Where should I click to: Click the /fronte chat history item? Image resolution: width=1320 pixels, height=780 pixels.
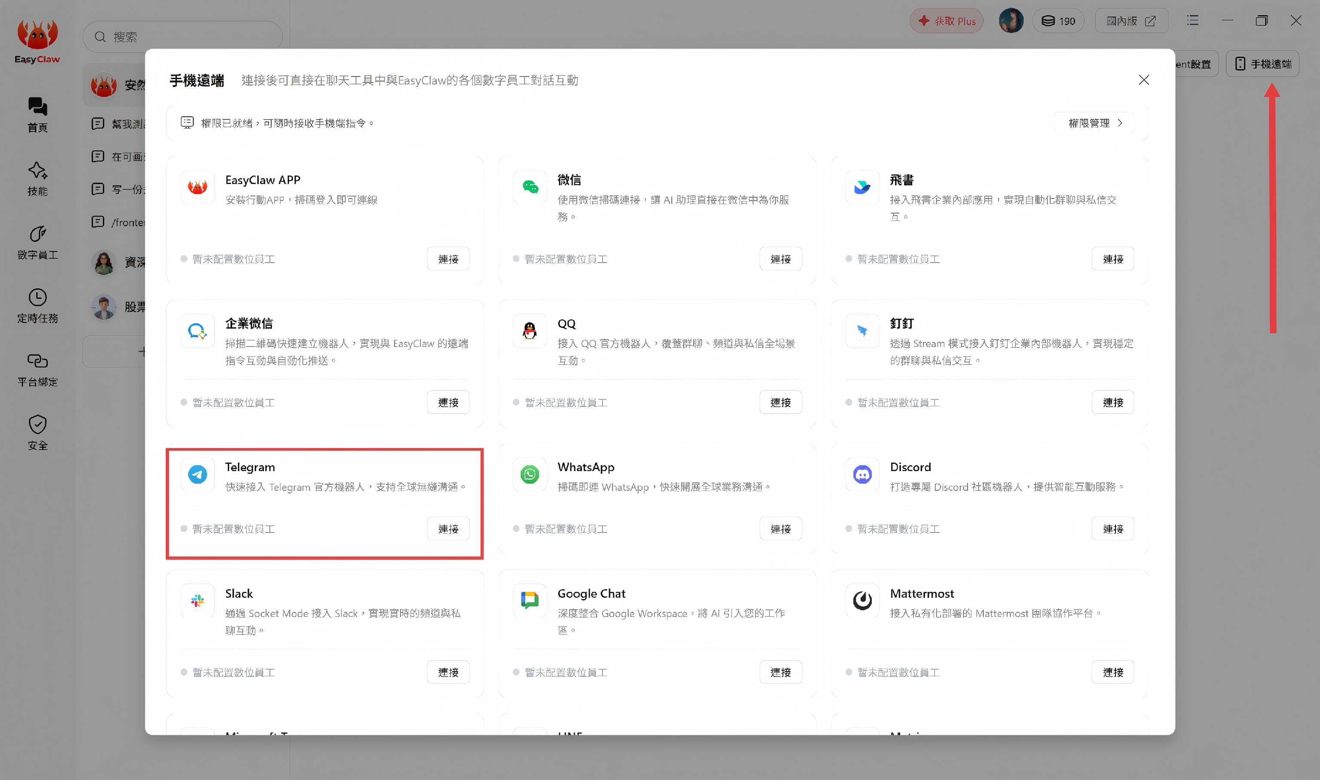[119, 222]
